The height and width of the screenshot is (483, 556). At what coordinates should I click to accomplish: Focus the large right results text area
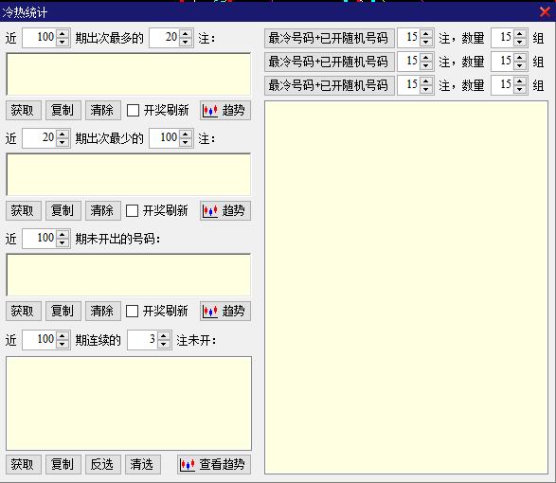(406, 287)
